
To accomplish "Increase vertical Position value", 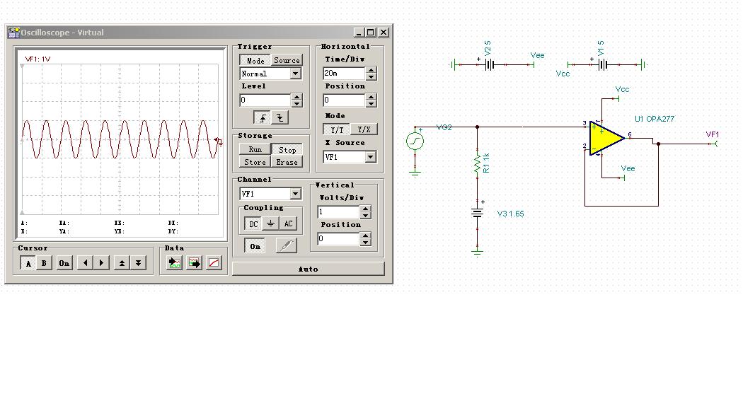I will pyautogui.click(x=365, y=236).
